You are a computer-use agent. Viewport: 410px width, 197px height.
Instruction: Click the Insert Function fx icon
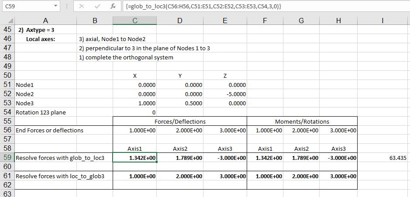click(113, 7)
